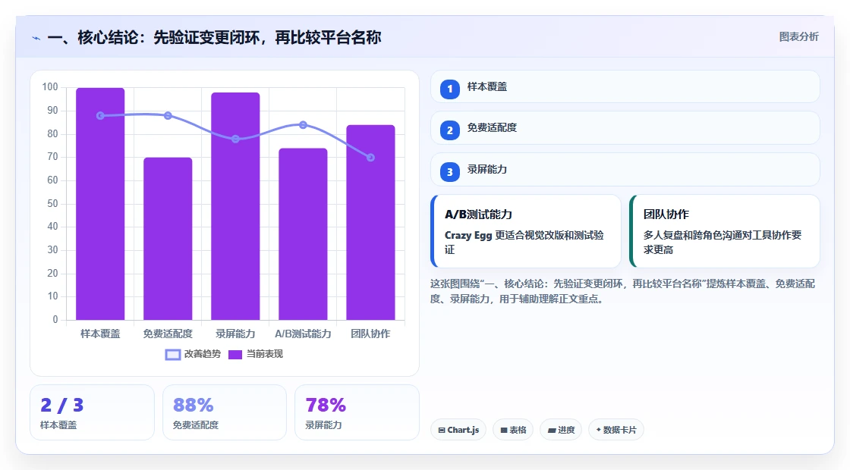Select the 表格 tag chip
This screenshot has width=850, height=470.
click(513, 429)
